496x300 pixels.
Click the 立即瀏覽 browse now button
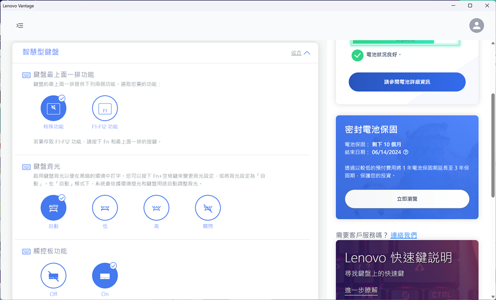pyautogui.click(x=407, y=199)
